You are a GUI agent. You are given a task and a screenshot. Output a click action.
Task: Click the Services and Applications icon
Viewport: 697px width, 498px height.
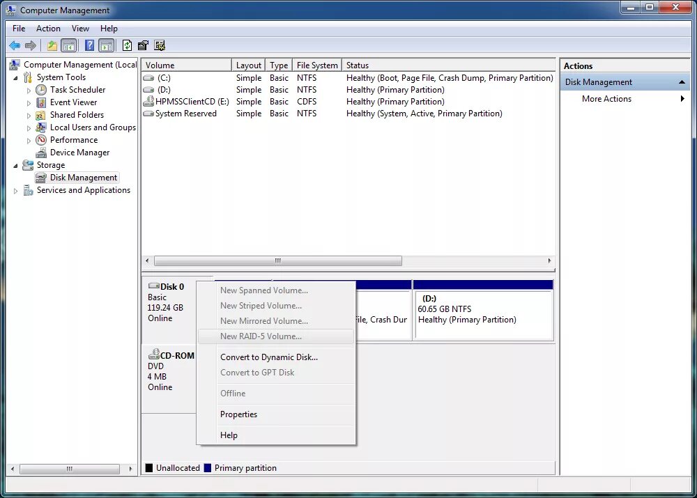point(28,191)
